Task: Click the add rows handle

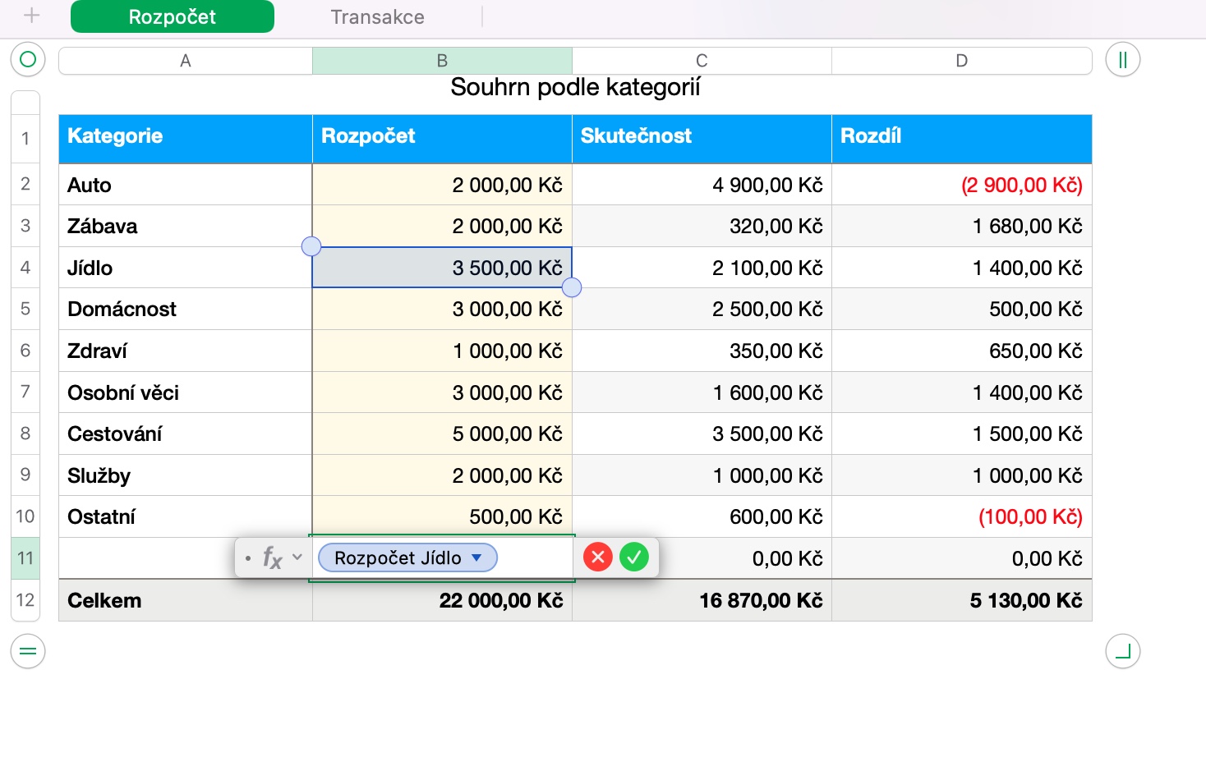Action: [28, 652]
